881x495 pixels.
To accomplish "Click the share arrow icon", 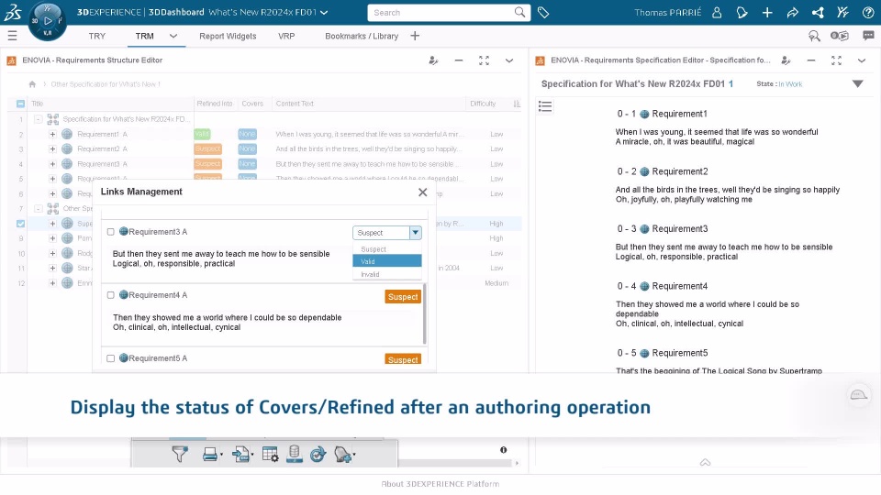I will pos(792,12).
